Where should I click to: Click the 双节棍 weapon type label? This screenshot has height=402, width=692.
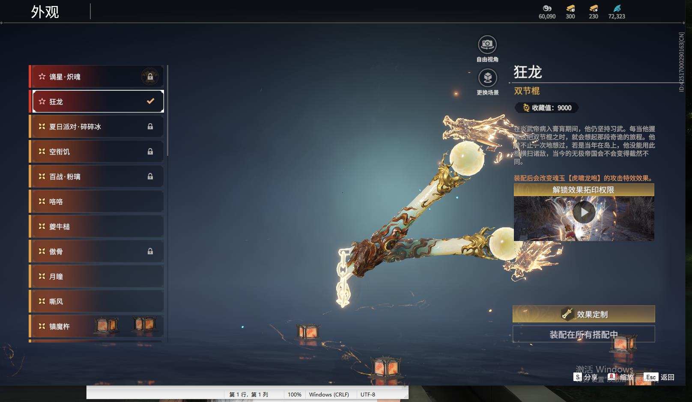(x=527, y=91)
